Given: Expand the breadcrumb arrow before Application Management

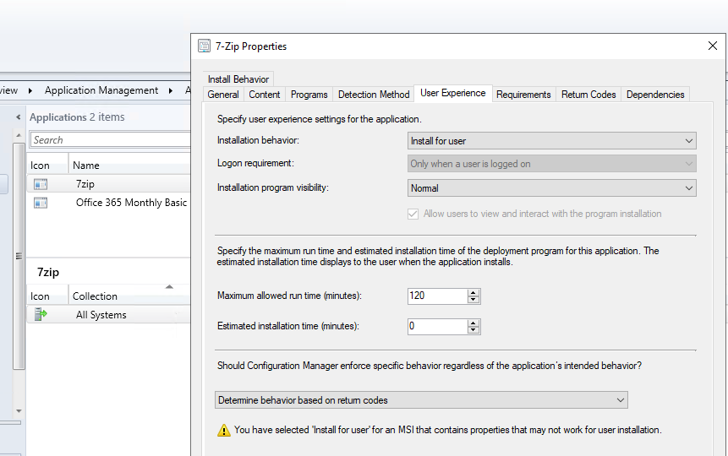Looking at the screenshot, I should (x=30, y=90).
